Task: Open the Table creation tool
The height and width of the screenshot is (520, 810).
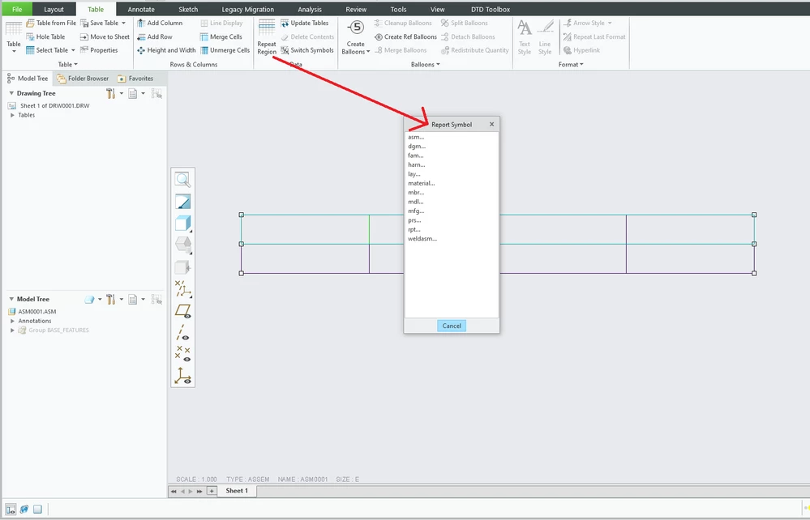Action: click(x=14, y=36)
